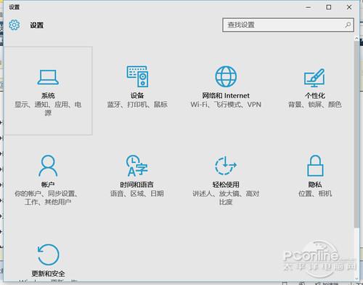The image size is (363, 285).
Task: Click the 个性化 label
Action: coord(314,95)
